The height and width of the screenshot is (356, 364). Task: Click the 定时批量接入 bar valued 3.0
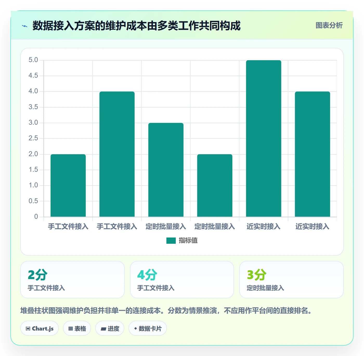(x=166, y=170)
